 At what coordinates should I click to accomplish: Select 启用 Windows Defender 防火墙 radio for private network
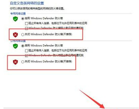tap(23, 19)
